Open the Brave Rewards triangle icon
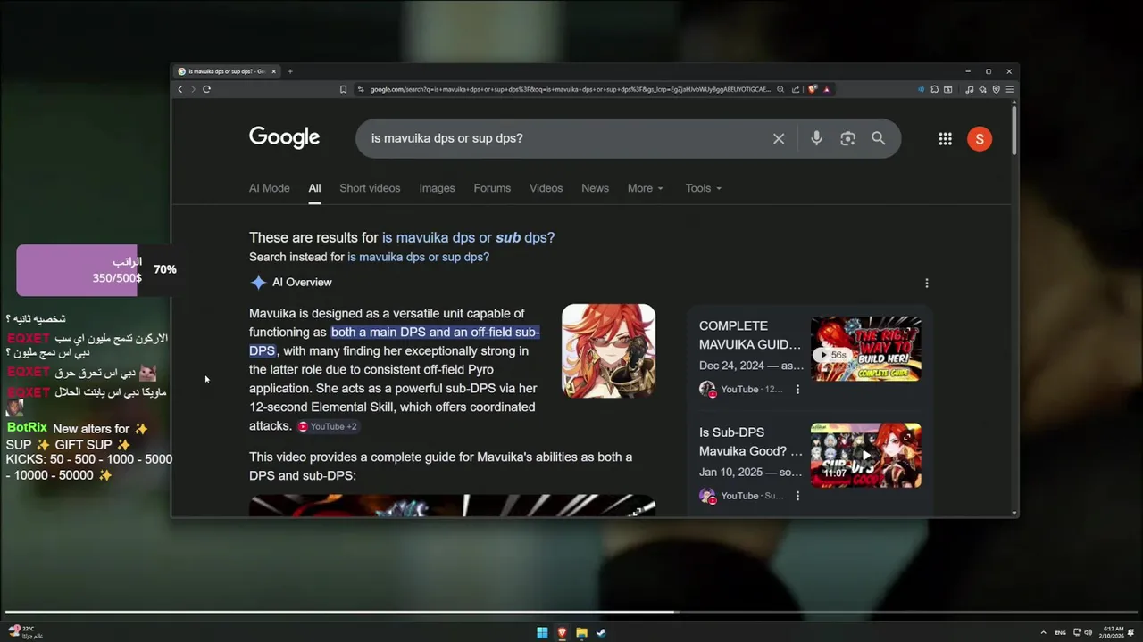Viewport: 1143px width, 642px height. pos(827,89)
